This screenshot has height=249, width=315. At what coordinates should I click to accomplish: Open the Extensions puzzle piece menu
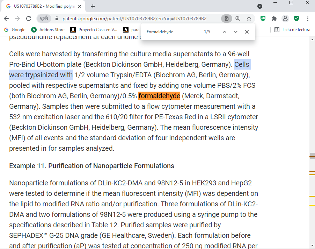[274, 19]
